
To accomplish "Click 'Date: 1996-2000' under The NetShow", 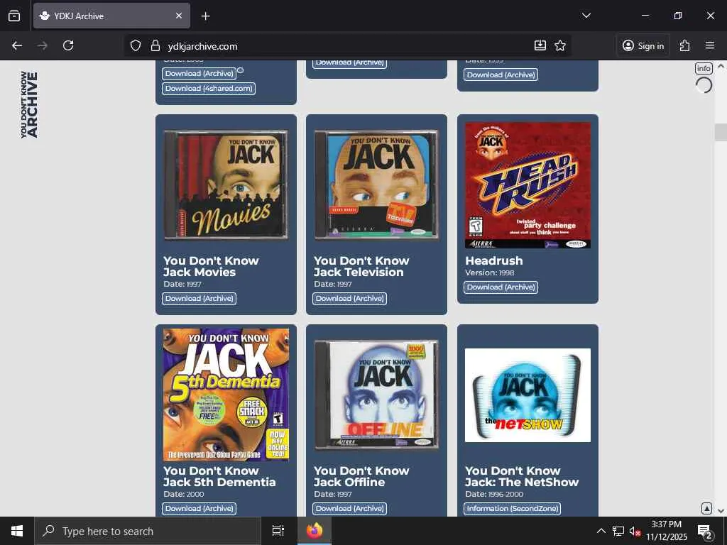I will point(494,494).
